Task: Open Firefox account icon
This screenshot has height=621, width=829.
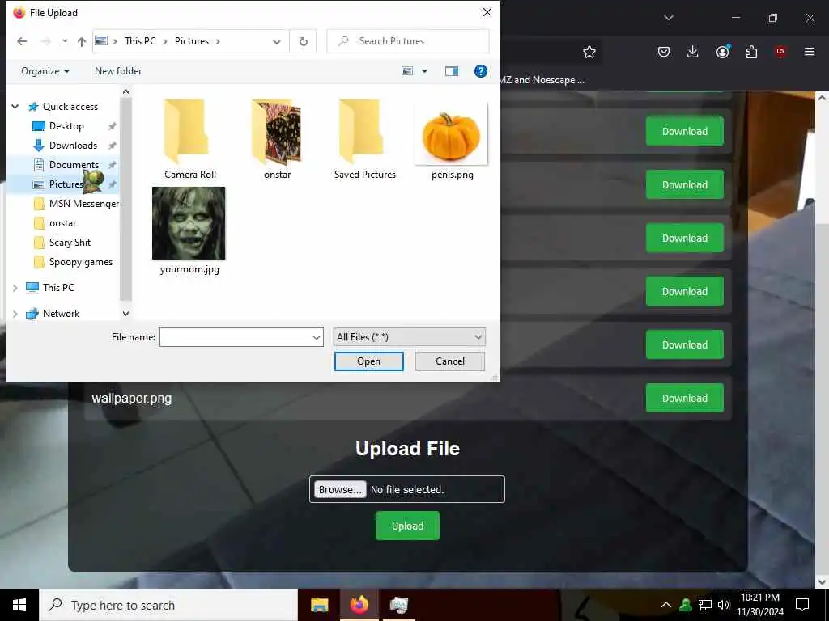Action: [x=723, y=52]
